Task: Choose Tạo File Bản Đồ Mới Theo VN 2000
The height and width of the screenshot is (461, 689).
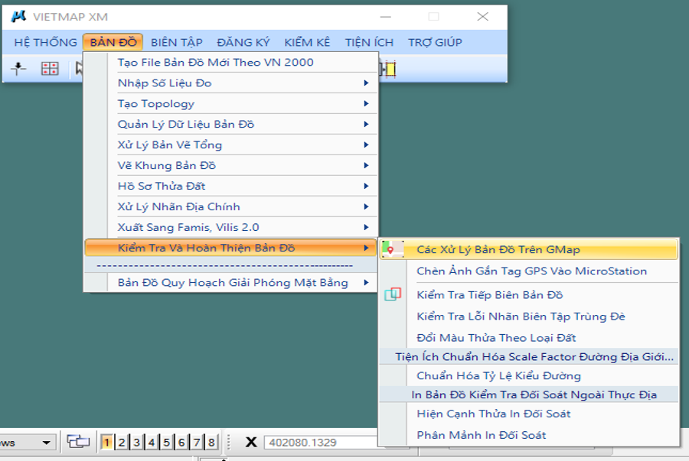Action: [x=230, y=62]
